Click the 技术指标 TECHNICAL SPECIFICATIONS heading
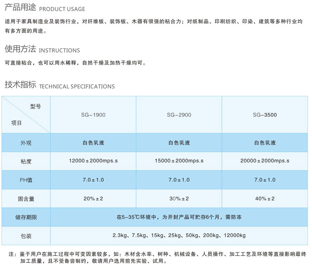 coord(60,85)
